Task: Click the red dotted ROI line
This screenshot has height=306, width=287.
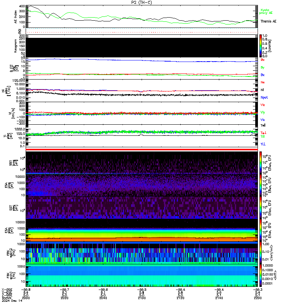Action: 142,32
